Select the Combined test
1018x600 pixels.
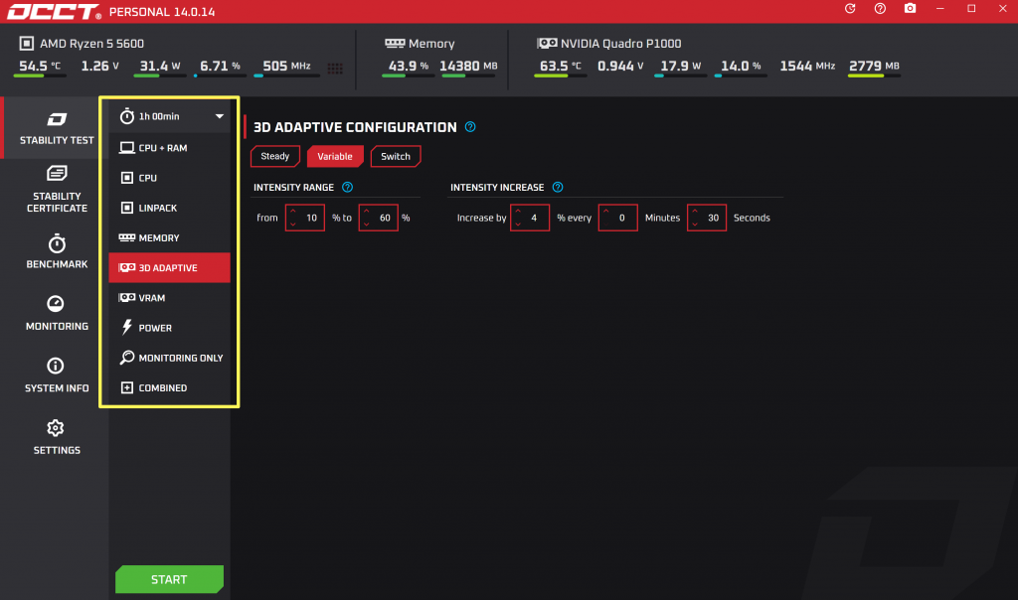(169, 387)
